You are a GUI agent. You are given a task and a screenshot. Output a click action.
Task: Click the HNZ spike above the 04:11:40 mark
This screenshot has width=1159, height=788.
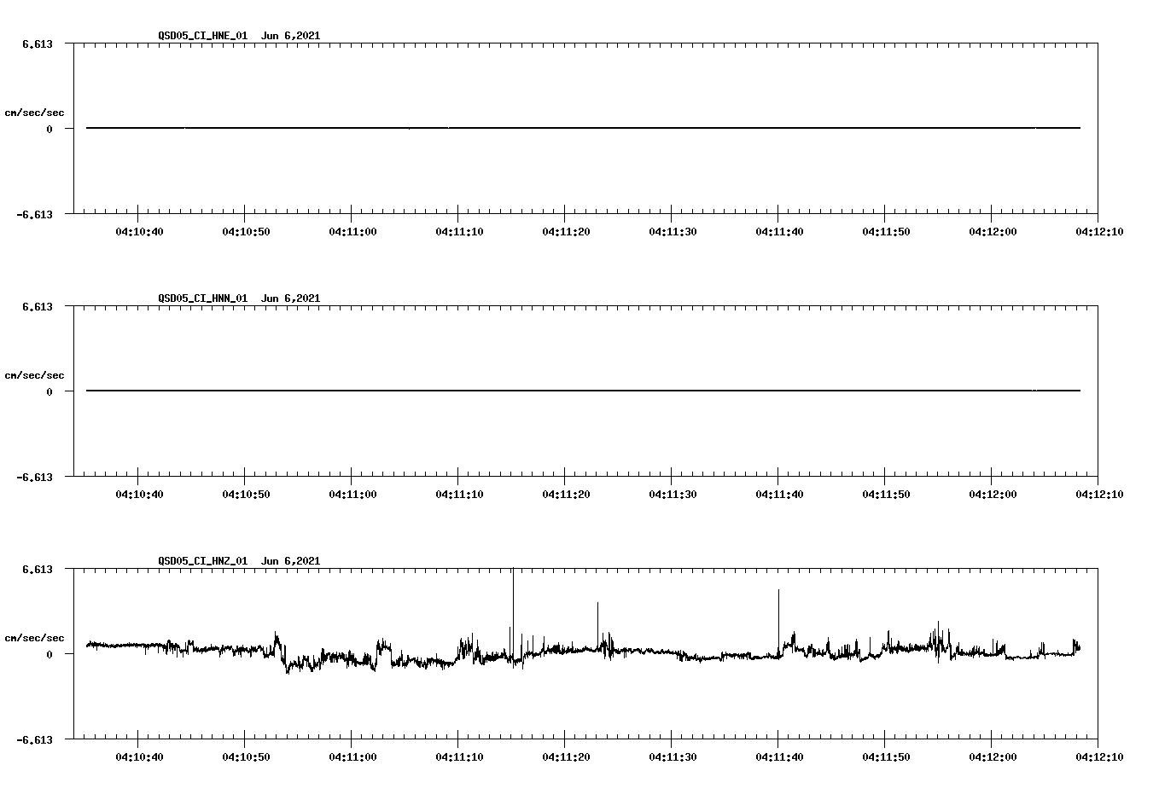click(x=778, y=623)
